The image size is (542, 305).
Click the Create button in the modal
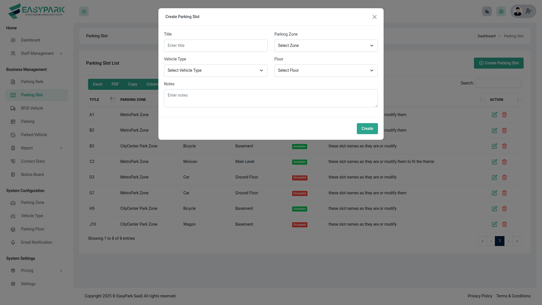[x=367, y=128]
